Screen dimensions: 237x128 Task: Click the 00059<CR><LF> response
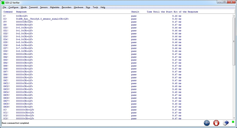pos(24,25)
